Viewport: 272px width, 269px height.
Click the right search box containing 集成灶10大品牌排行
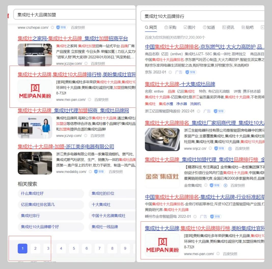[202, 16]
